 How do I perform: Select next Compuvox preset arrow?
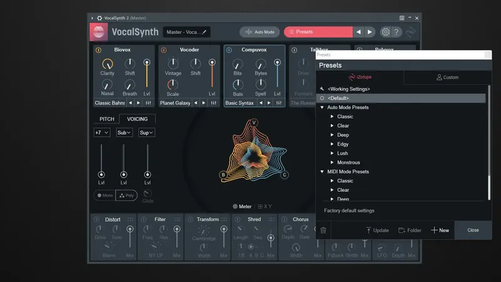(x=269, y=103)
